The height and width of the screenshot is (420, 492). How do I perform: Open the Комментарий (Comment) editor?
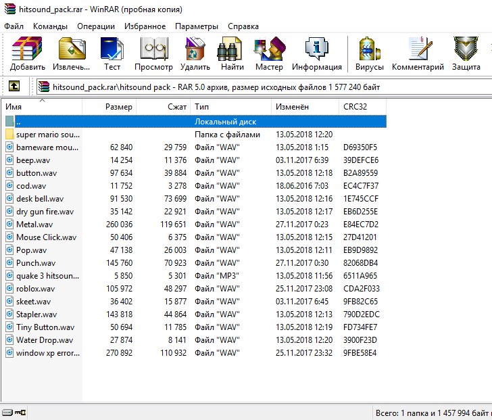pos(418,54)
